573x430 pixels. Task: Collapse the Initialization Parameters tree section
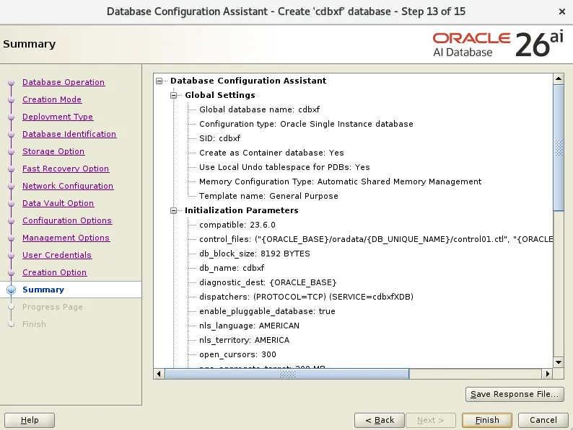point(174,210)
